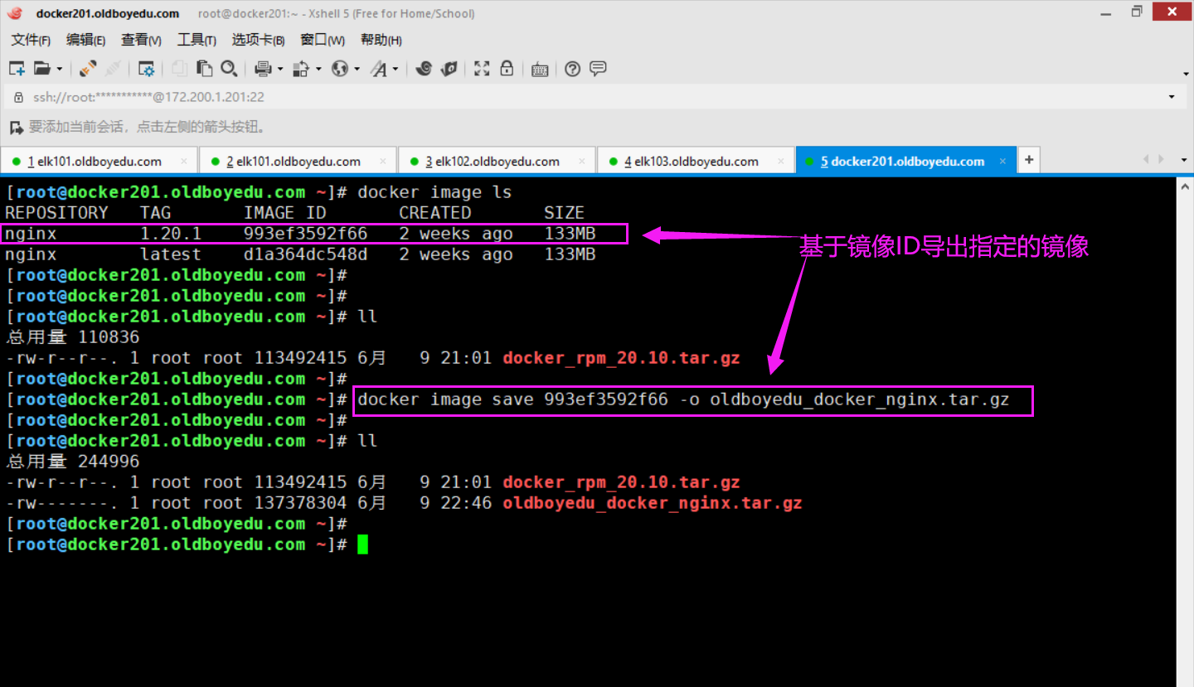Toggle full screen mode icon
Viewport: 1194px width, 687px height.
pyautogui.click(x=482, y=69)
